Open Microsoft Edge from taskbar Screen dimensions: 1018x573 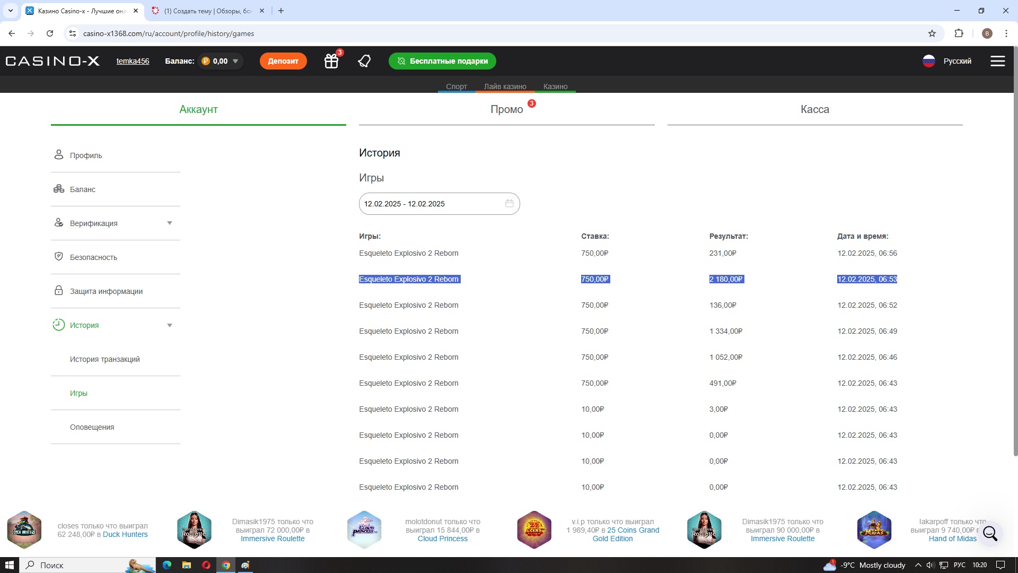click(x=167, y=565)
